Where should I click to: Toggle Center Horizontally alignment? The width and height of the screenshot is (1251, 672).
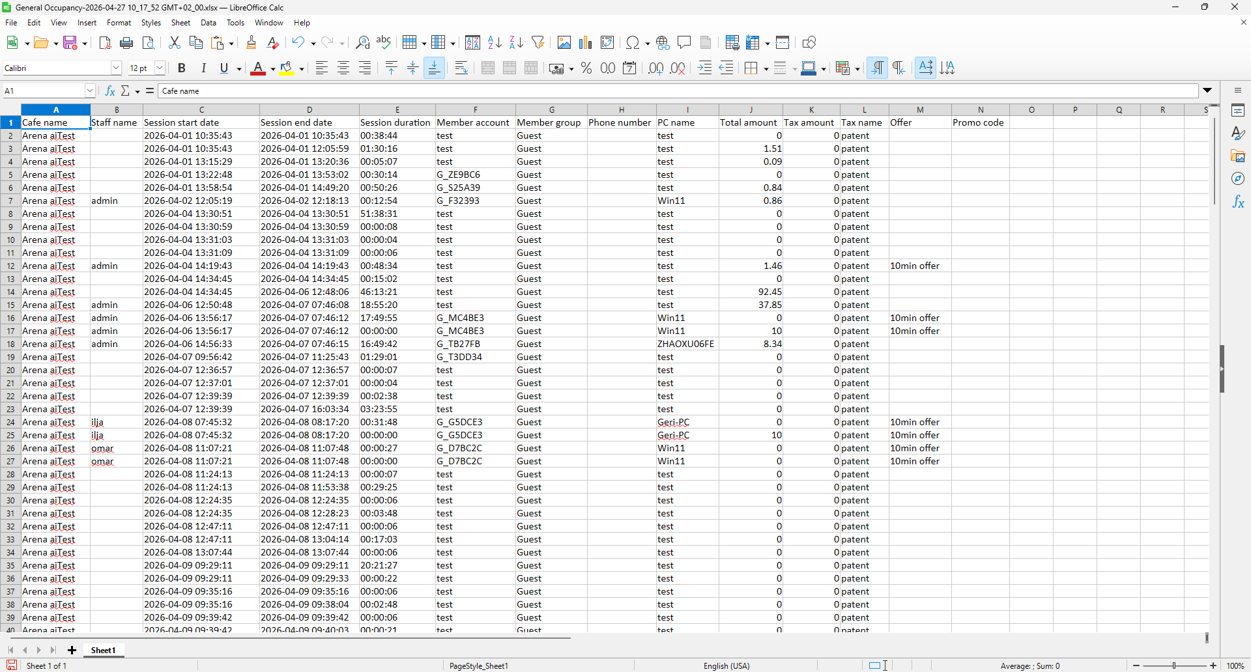(343, 68)
